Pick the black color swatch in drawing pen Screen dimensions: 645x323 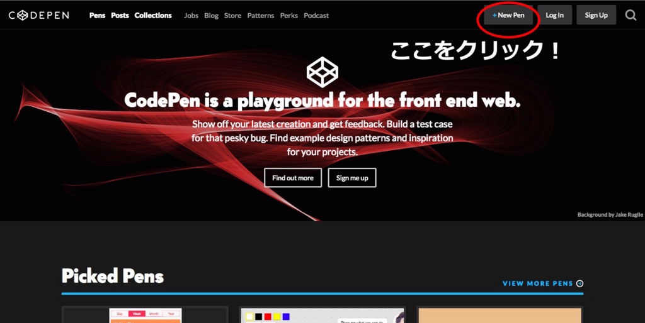259,317
